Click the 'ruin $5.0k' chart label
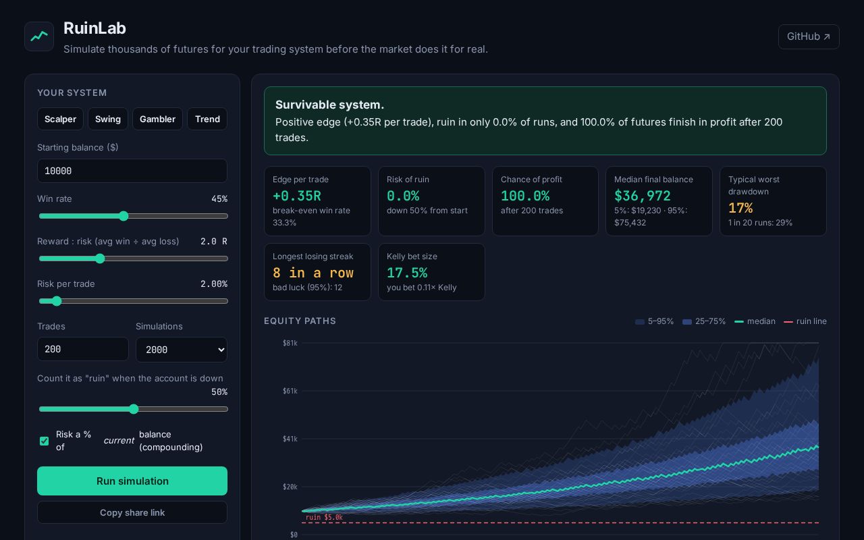The image size is (864, 540). coord(324,518)
